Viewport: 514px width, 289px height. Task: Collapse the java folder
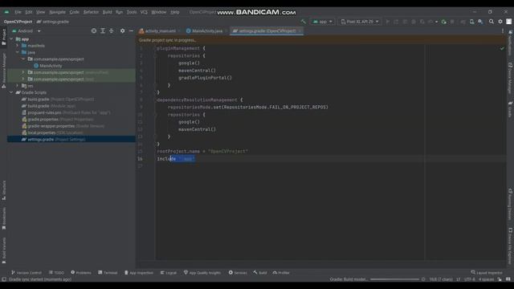click(18, 52)
